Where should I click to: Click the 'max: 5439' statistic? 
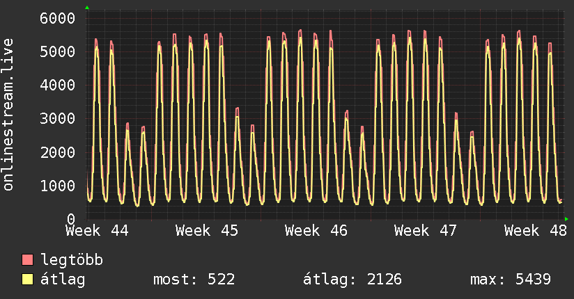coord(511,280)
